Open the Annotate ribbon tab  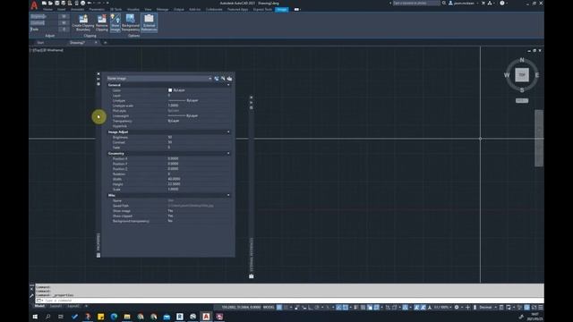point(78,10)
